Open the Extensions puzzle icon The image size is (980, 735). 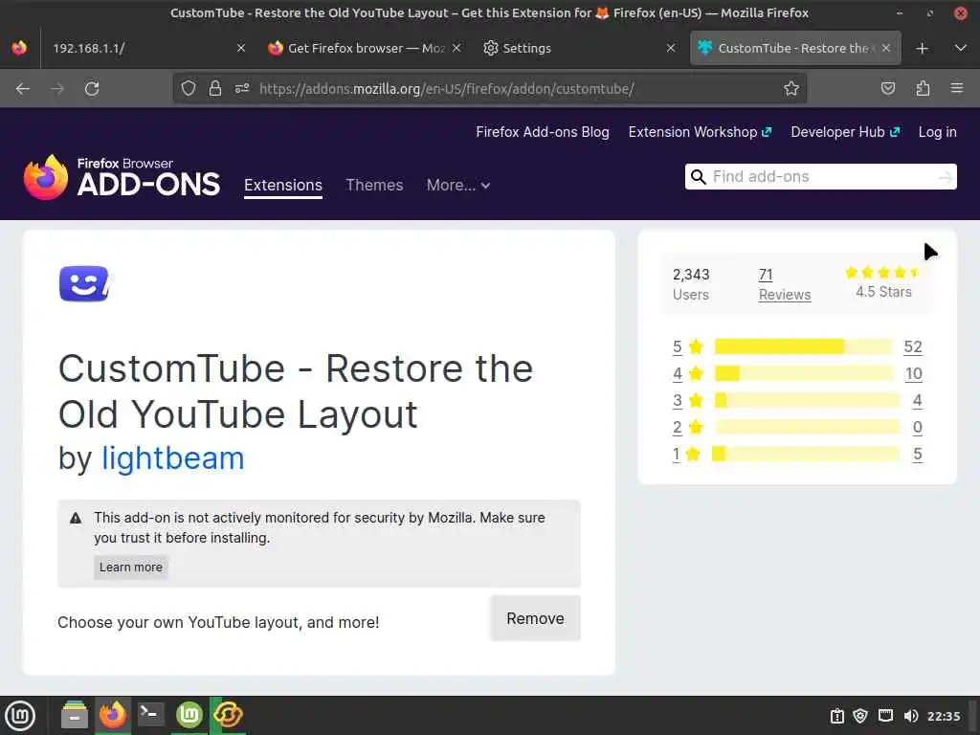tap(923, 88)
